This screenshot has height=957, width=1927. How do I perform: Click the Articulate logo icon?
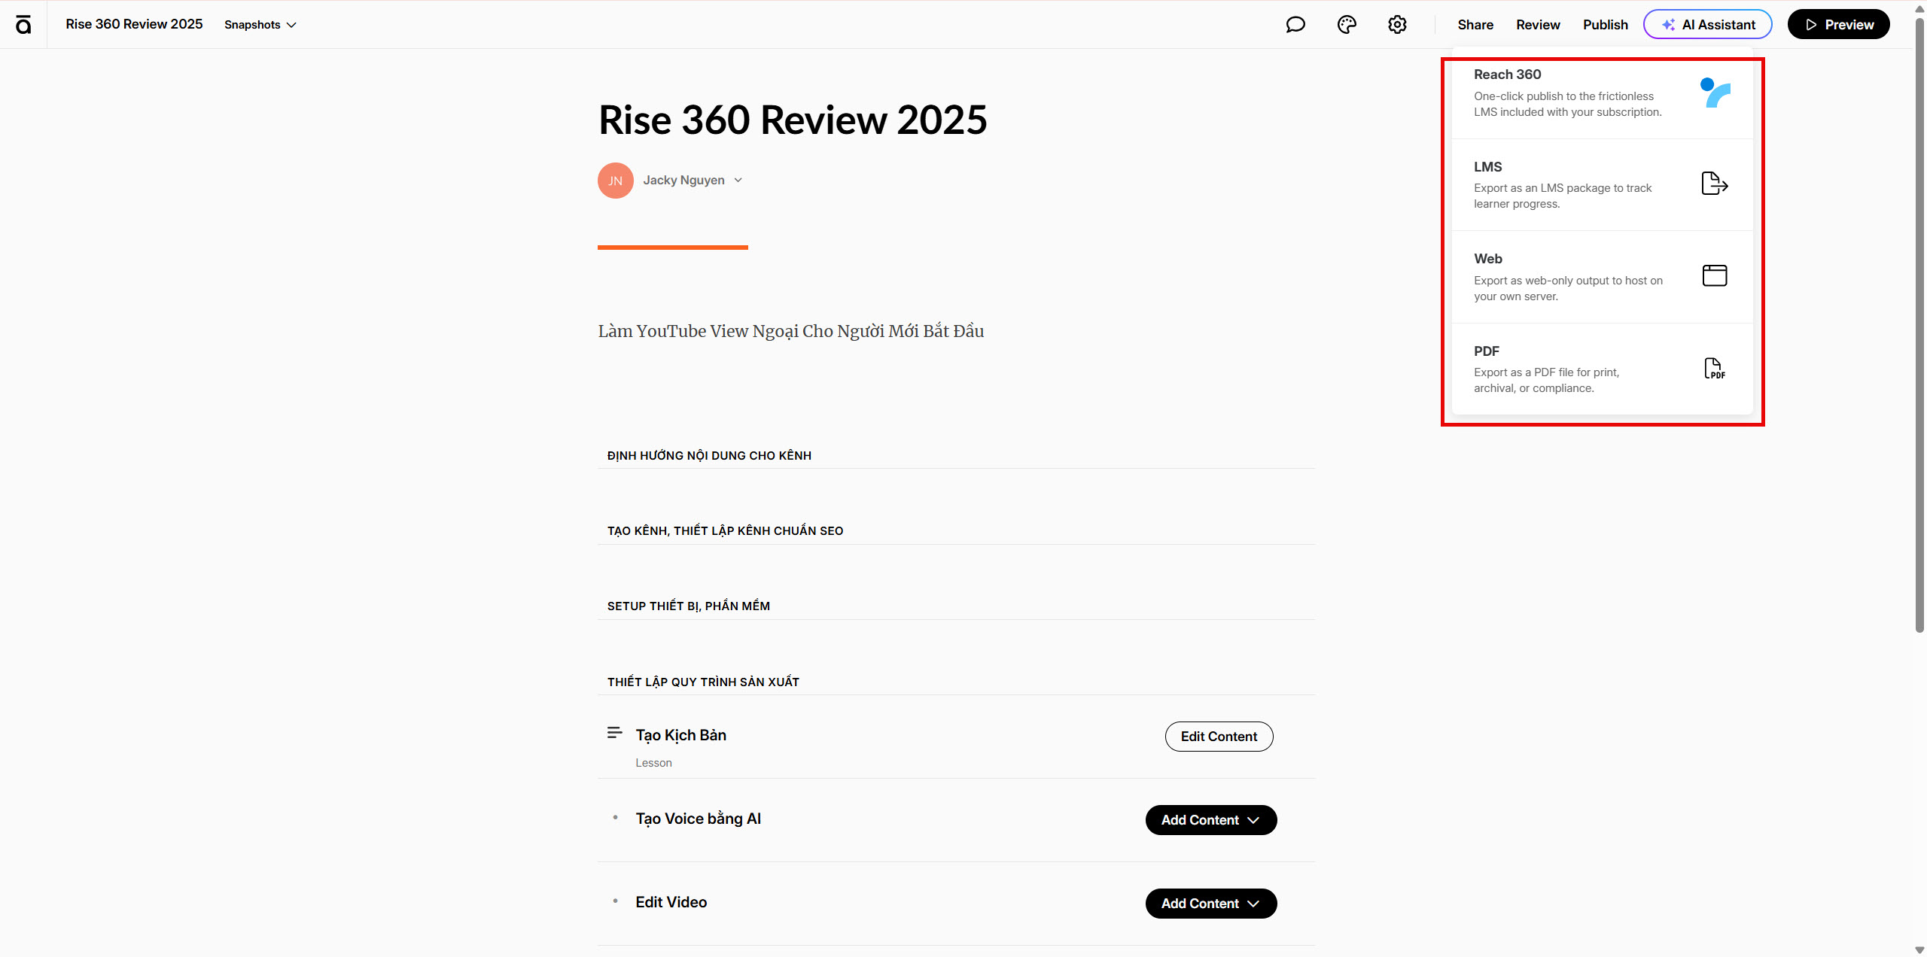(23, 25)
